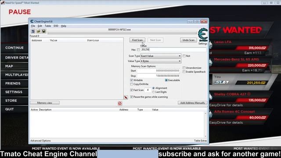Image resolution: width=281 pixels, height=158 pixels.
Task: Select MULTIPLAYER in the game menu
Action: click(17, 75)
